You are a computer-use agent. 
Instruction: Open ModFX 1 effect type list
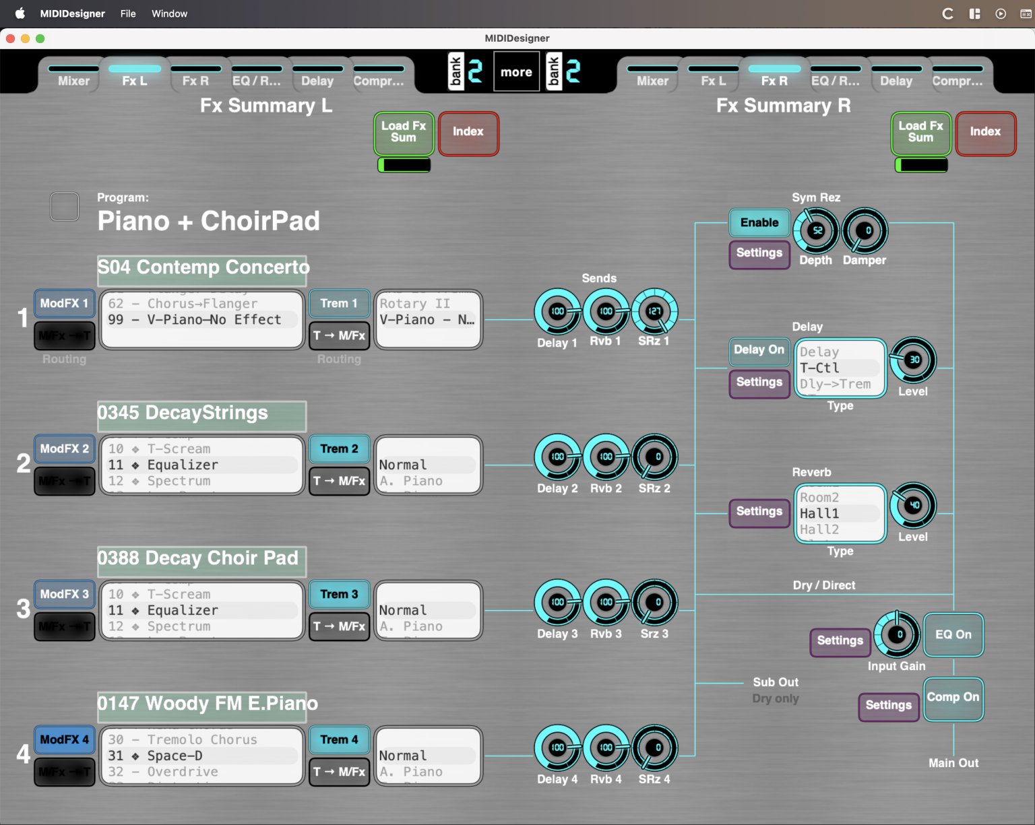(201, 320)
